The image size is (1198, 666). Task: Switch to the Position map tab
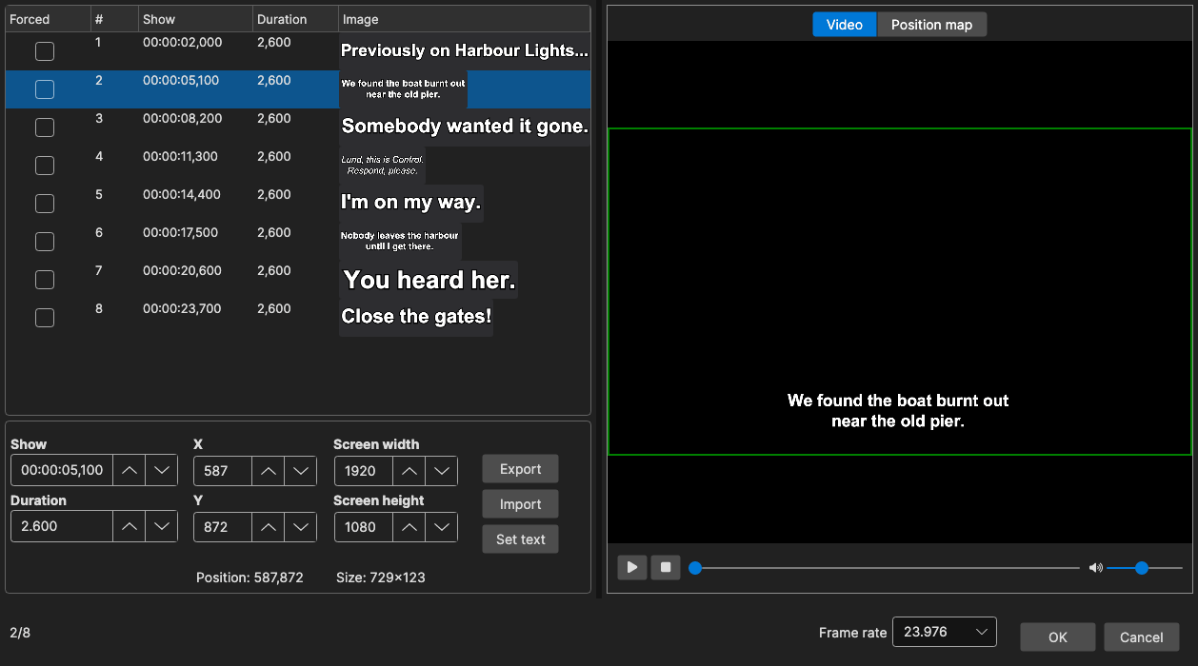point(931,25)
